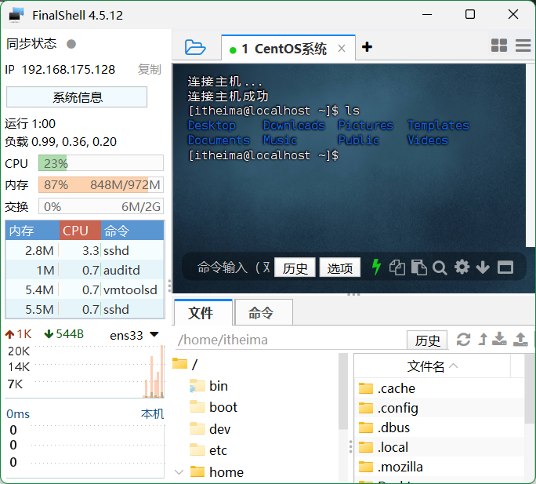536x484 pixels.
Task: Collapse the home folder tree node
Action: (x=179, y=472)
